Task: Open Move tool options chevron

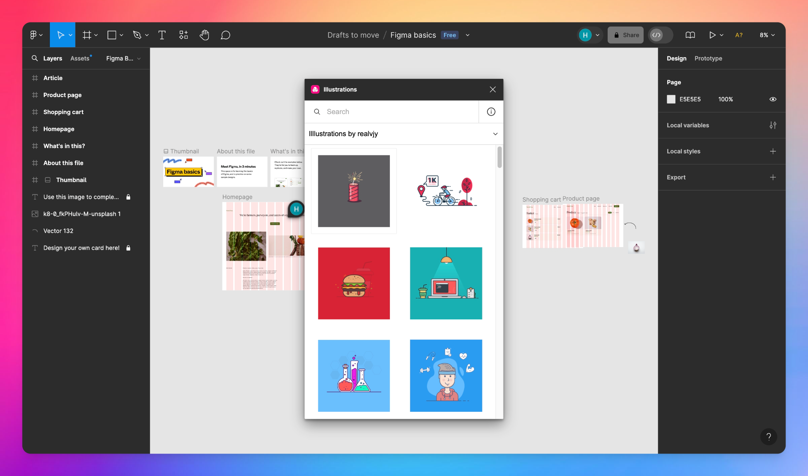Action: (70, 35)
